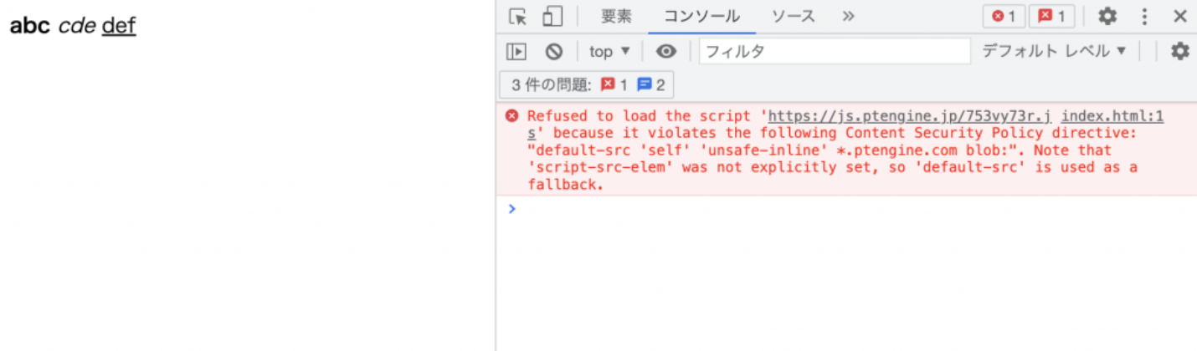This screenshot has width=1197, height=351.
Task: Click the blue message icon in issues bar
Action: click(x=645, y=84)
